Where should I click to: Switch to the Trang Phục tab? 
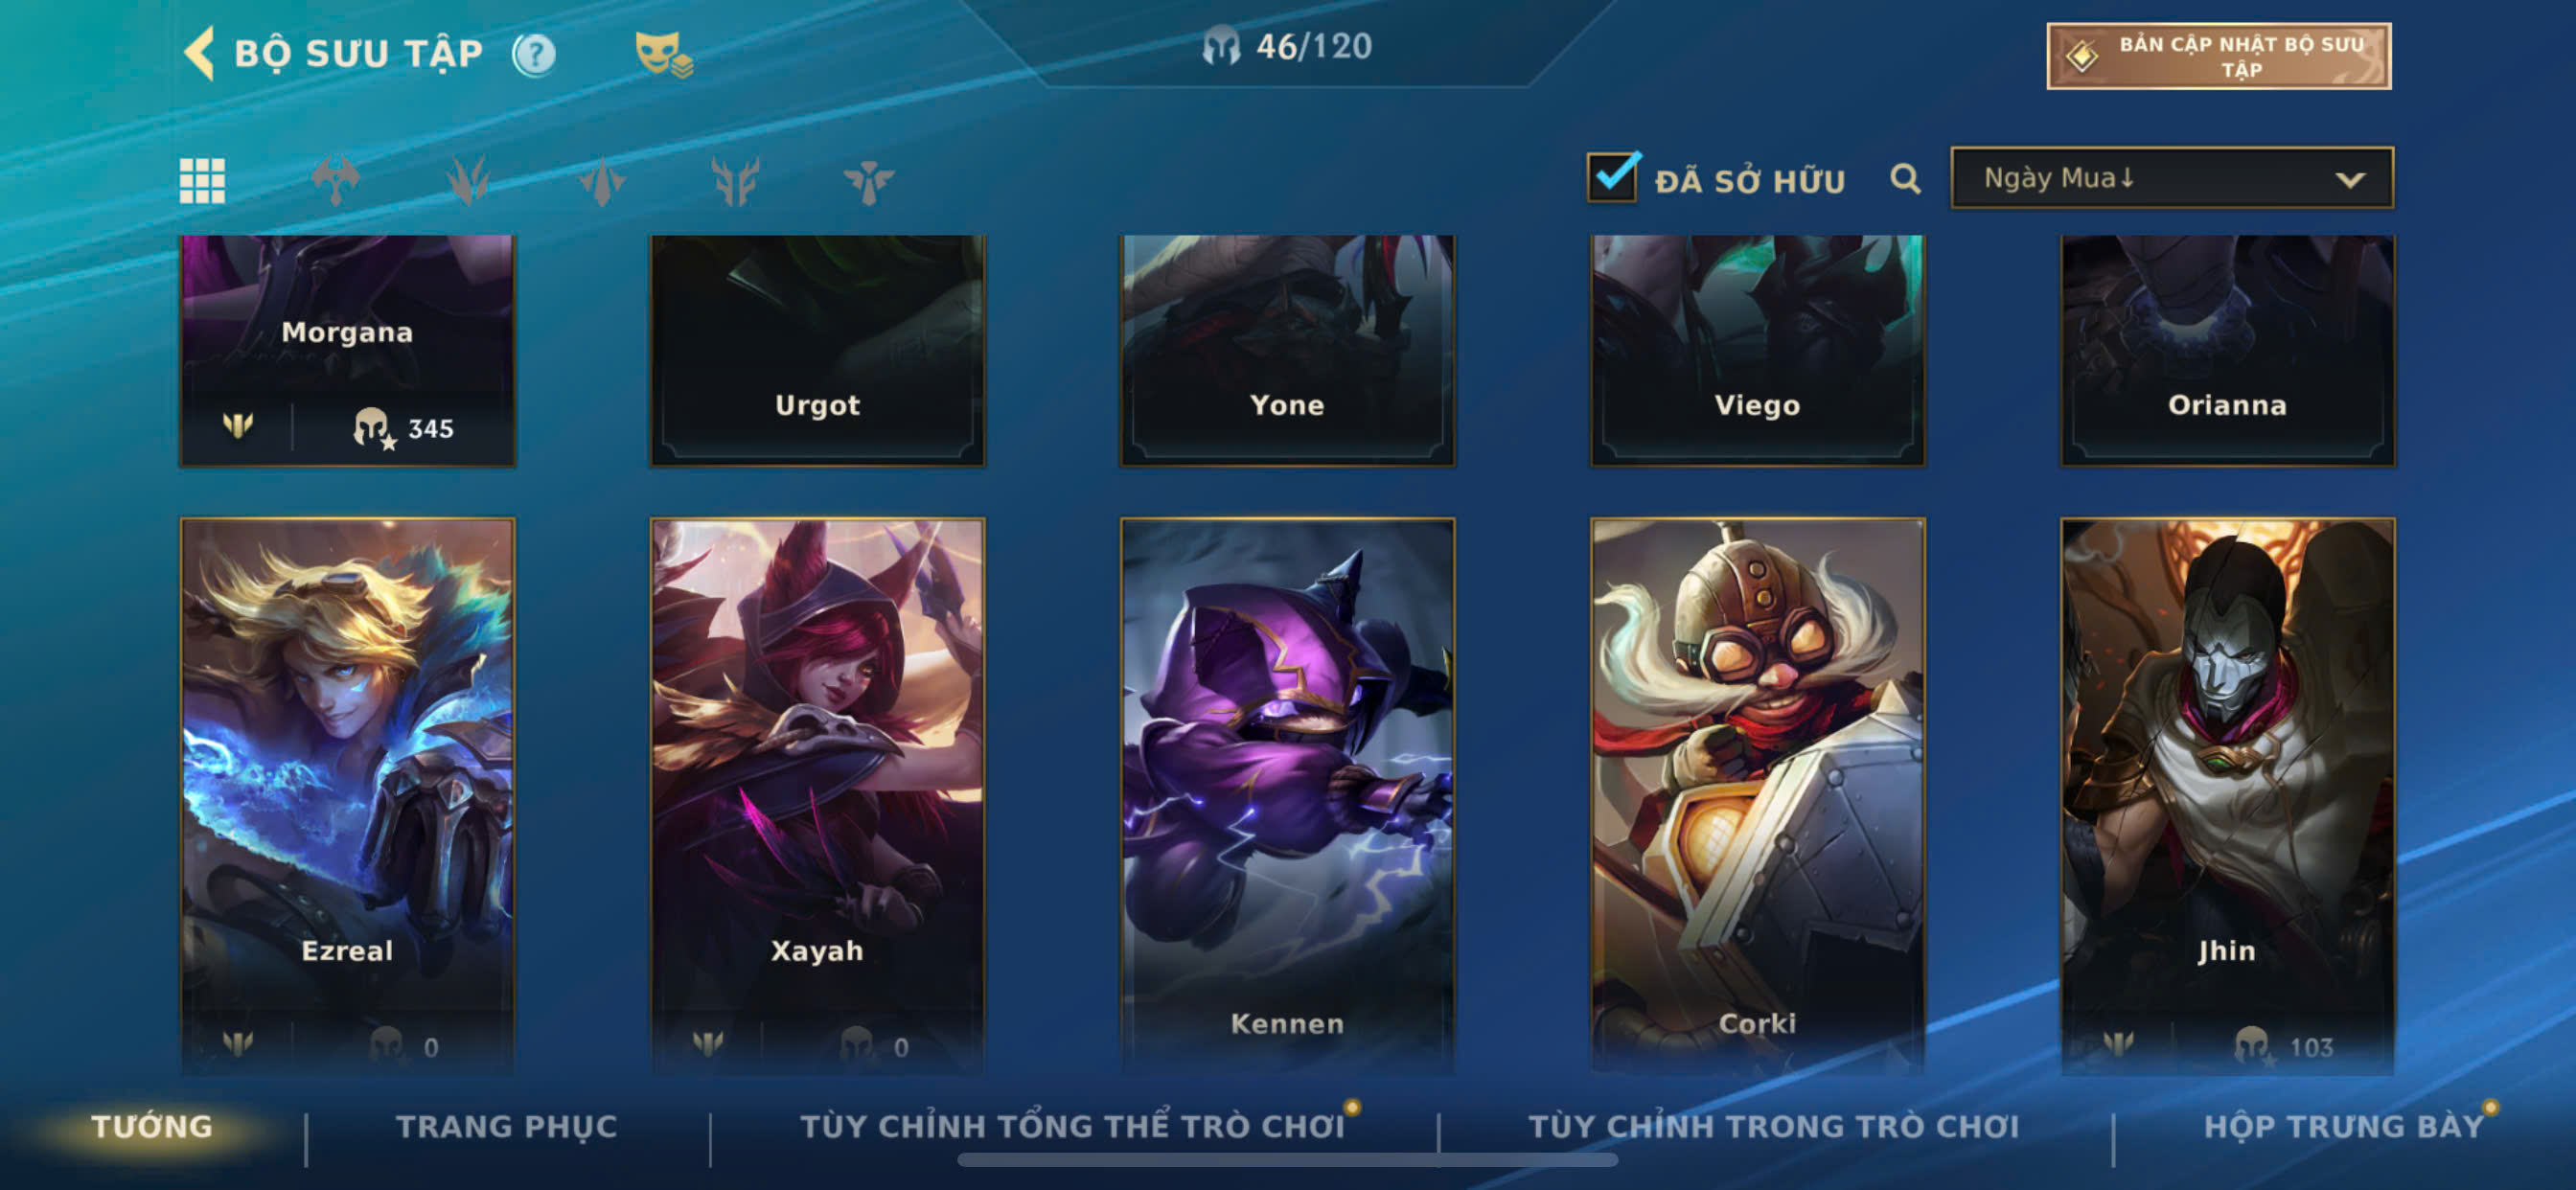[x=507, y=1126]
